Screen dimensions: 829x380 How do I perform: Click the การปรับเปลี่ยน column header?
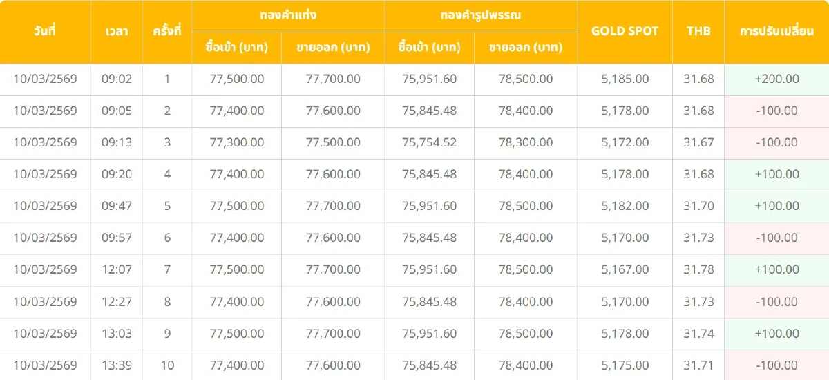pyautogui.click(x=776, y=31)
